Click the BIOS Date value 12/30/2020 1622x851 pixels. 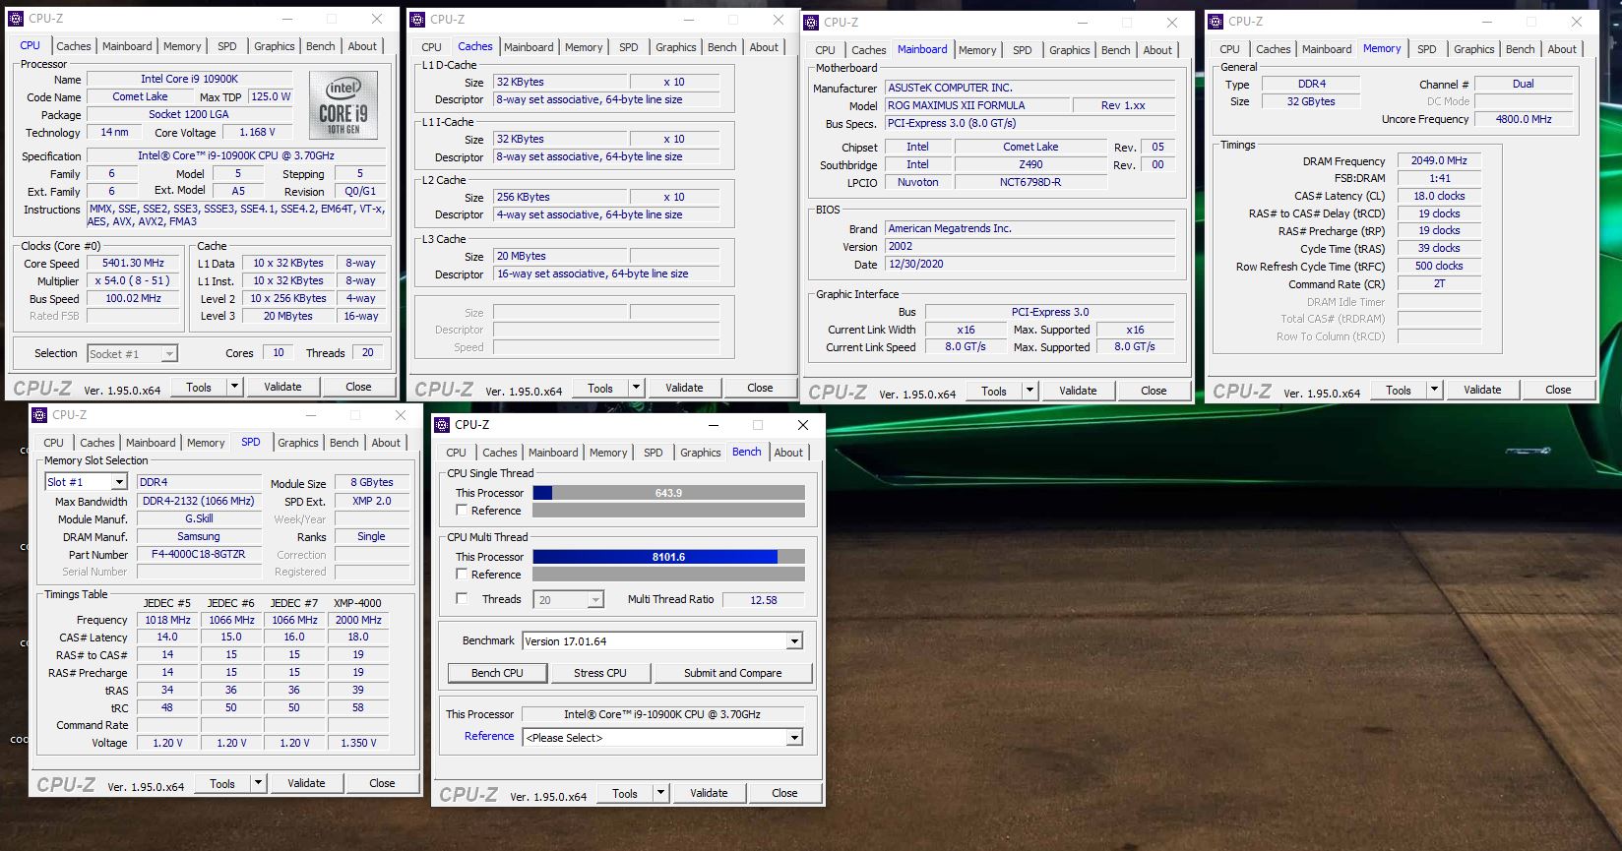tap(1030, 265)
